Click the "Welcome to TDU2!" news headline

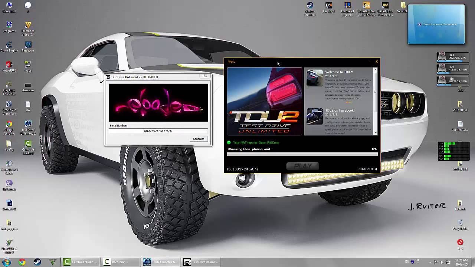pos(339,72)
